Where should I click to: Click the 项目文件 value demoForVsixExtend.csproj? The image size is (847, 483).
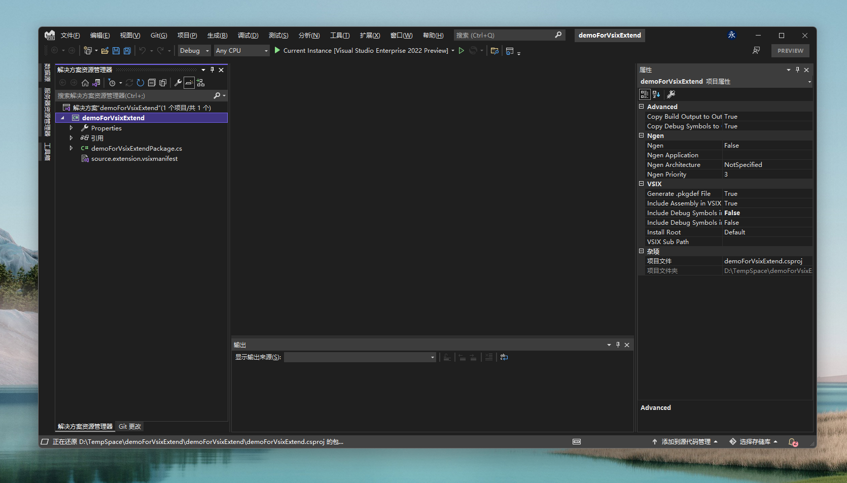click(x=763, y=261)
